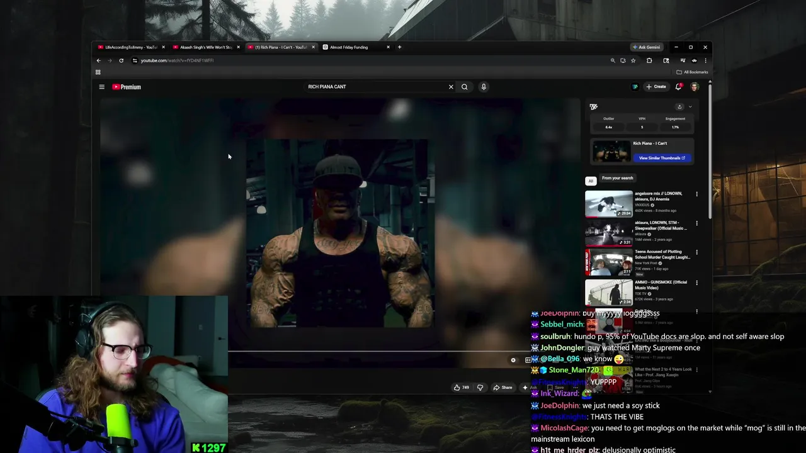Click the colorful extension icon beside Create
806x453 pixels.
coord(635,87)
